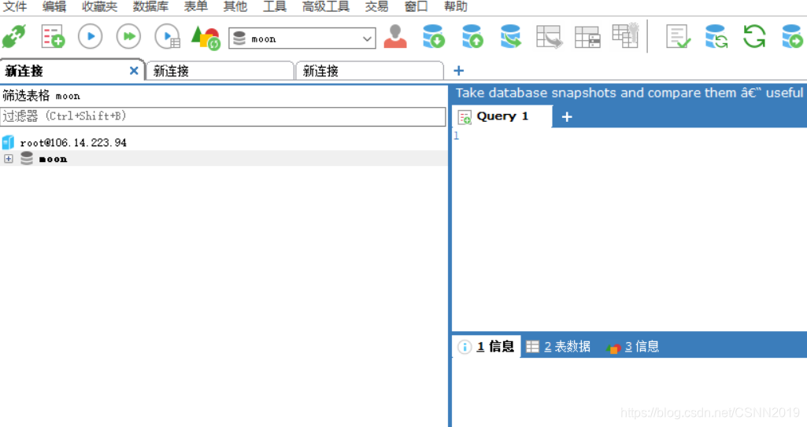Open the user manager icon
The image size is (807, 427).
click(395, 36)
